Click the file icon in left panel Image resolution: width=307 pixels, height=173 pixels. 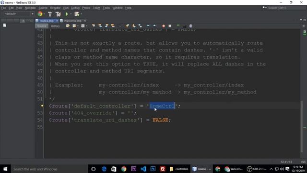click(x=4, y=25)
